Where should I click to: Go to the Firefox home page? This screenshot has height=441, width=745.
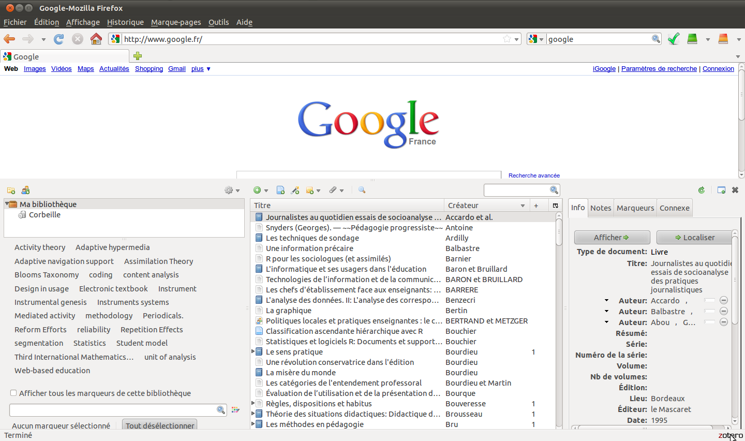coord(96,39)
